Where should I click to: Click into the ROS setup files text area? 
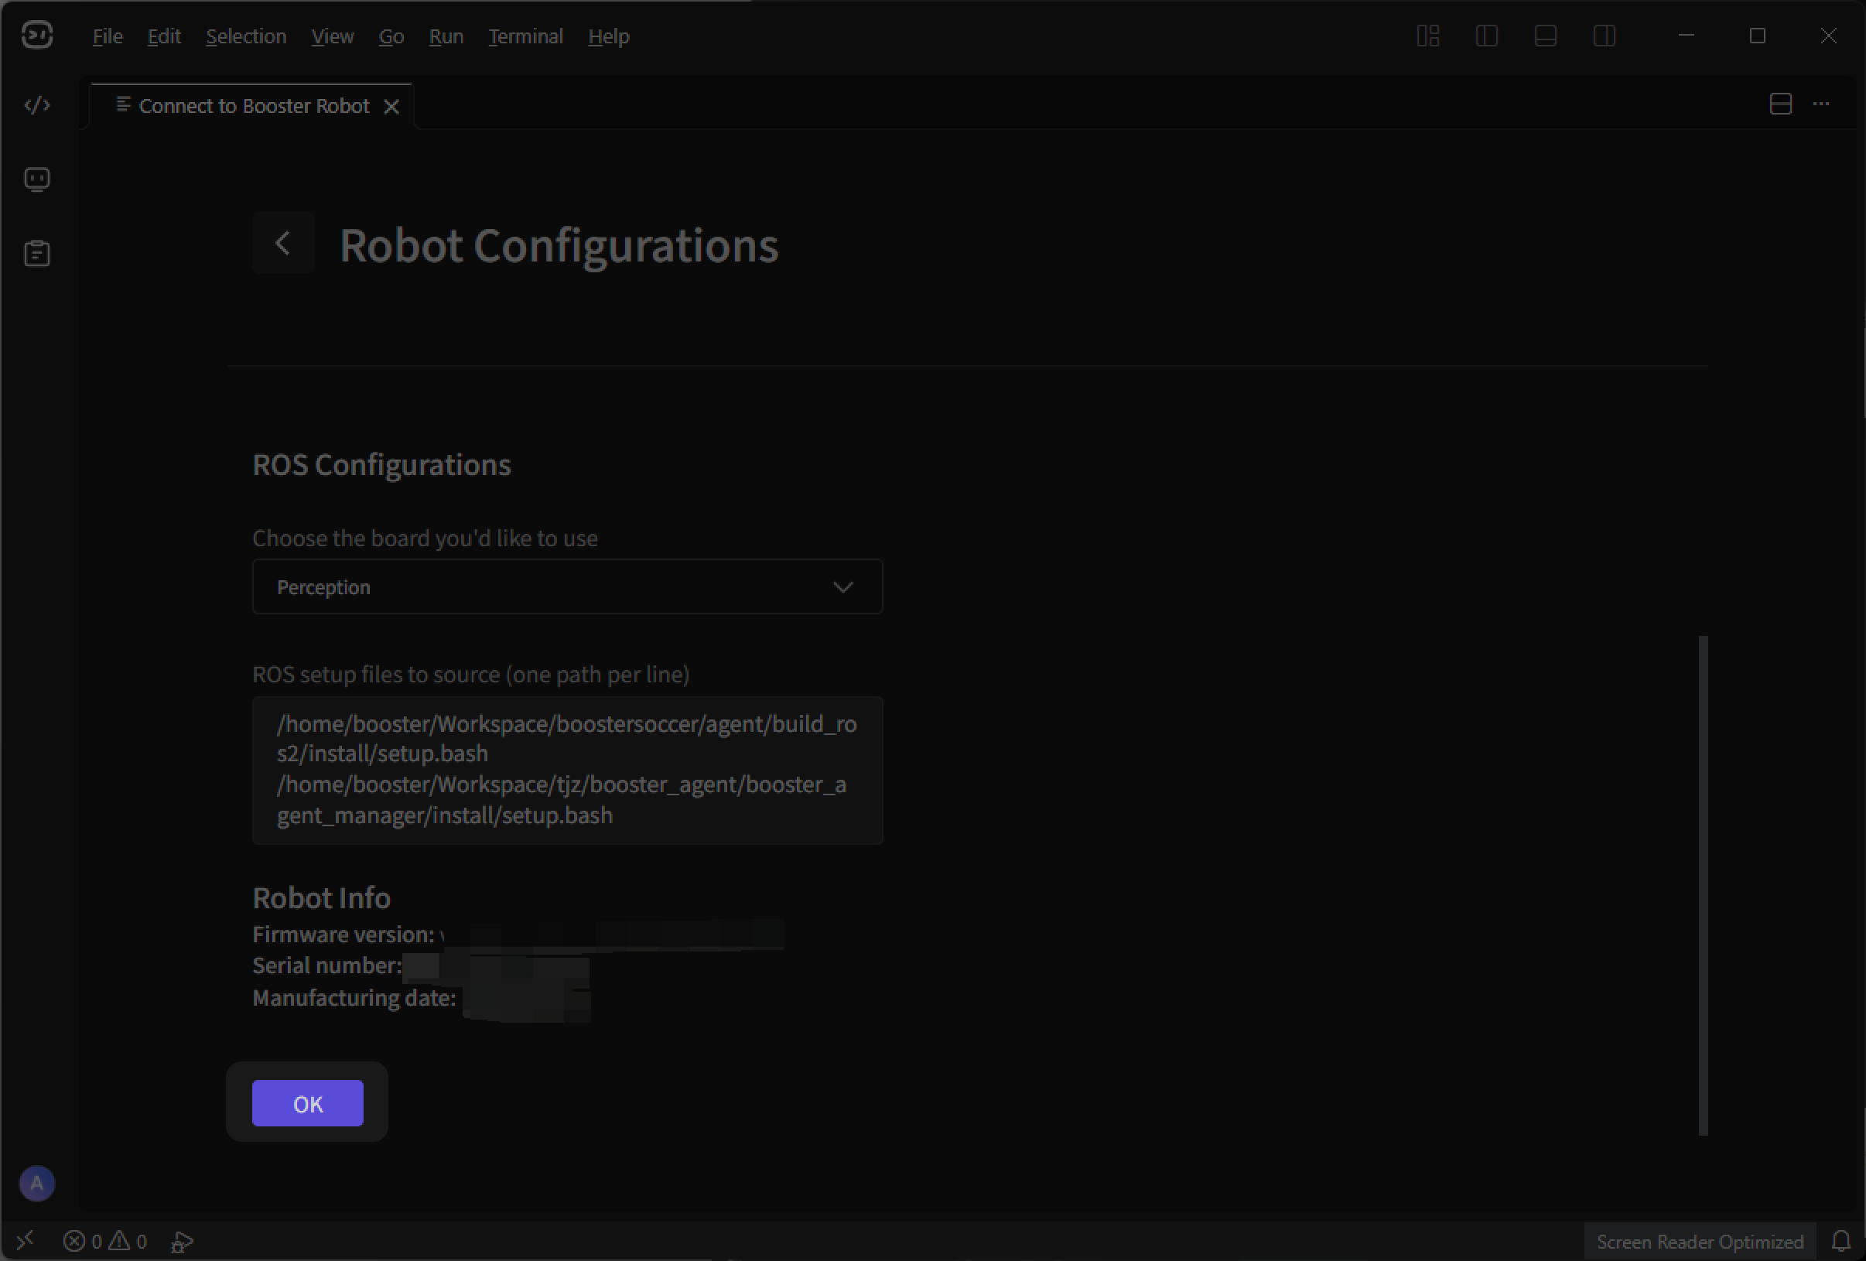click(x=567, y=771)
